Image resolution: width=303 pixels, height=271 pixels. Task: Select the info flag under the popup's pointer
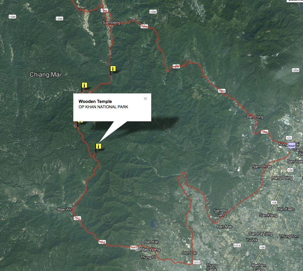pos(98,146)
